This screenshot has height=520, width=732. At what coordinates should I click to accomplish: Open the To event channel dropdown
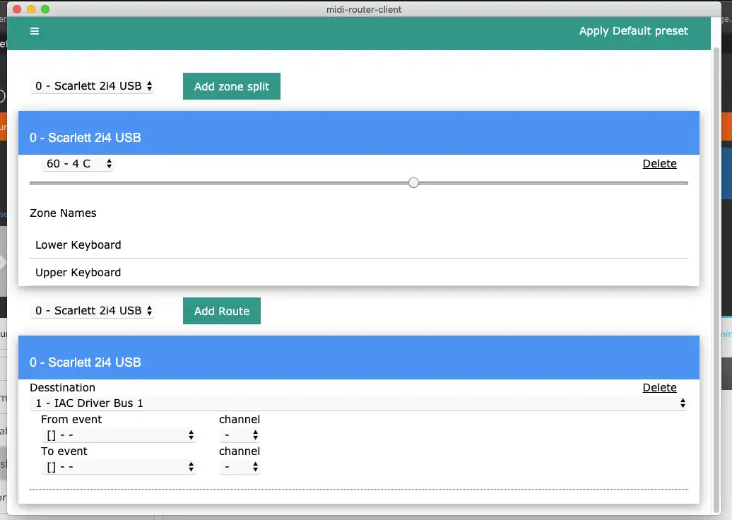point(240,467)
